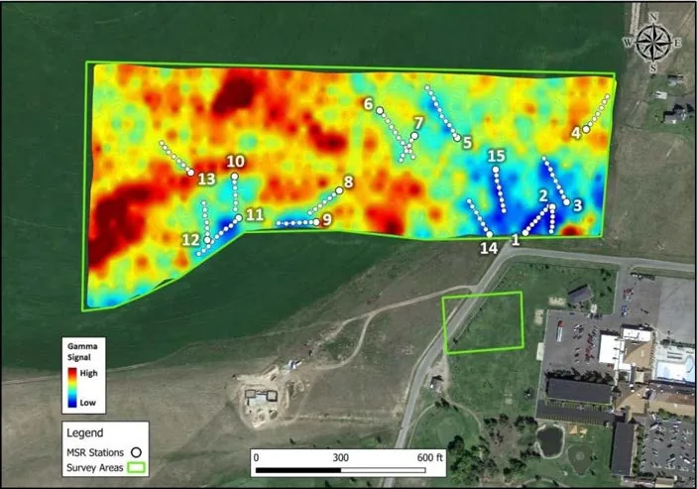Click MSR station marker labeled 12

(x=207, y=240)
